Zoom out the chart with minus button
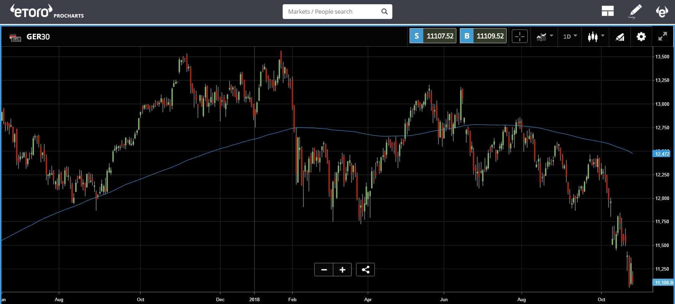The width and height of the screenshot is (675, 304). point(324,270)
